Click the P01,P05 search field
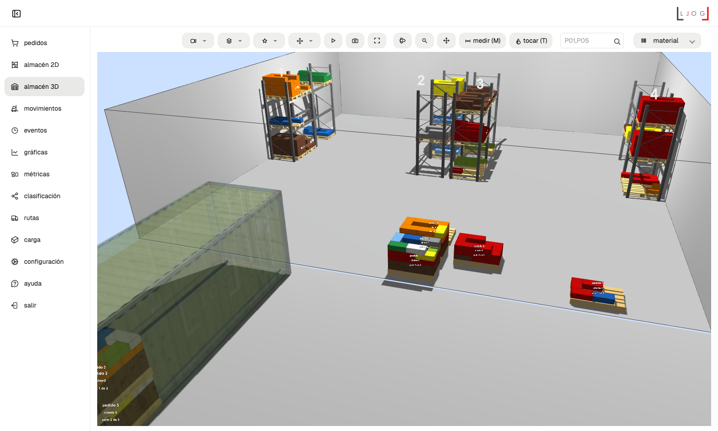Image resolution: width=718 pixels, height=431 pixels. tap(587, 41)
